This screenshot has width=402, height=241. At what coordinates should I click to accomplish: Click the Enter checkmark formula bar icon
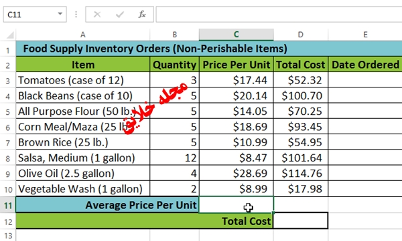click(x=120, y=14)
